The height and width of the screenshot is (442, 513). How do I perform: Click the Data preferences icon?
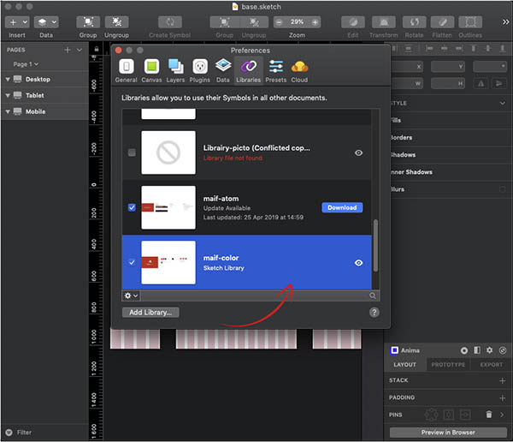pos(222,69)
